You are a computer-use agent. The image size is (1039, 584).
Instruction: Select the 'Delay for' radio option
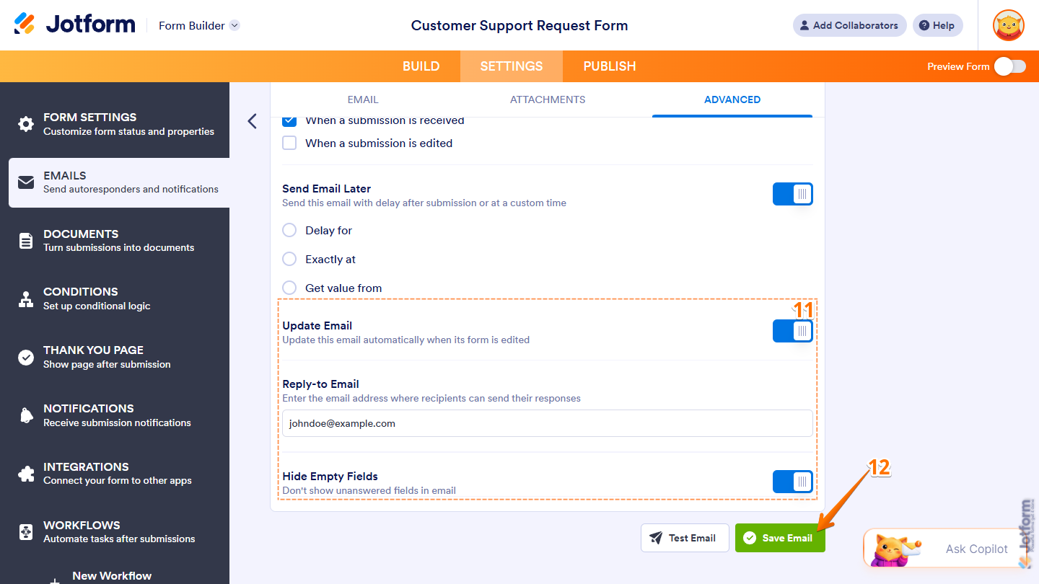pos(289,230)
